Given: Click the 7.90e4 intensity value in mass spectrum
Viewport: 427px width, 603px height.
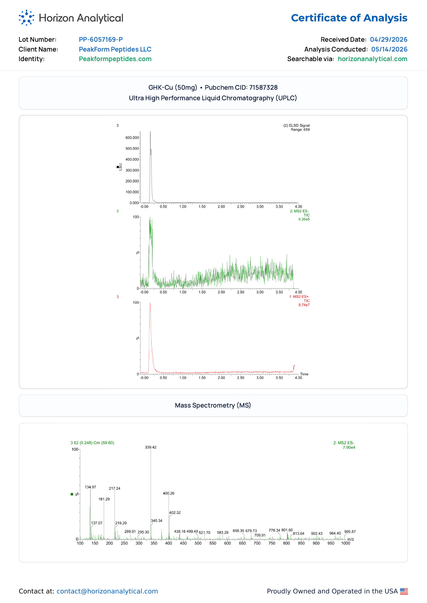Looking at the screenshot, I should click(349, 447).
